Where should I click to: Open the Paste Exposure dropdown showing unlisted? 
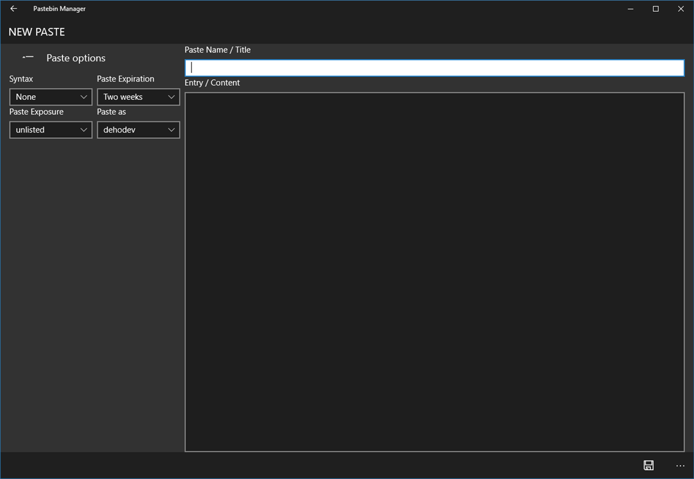(x=51, y=130)
